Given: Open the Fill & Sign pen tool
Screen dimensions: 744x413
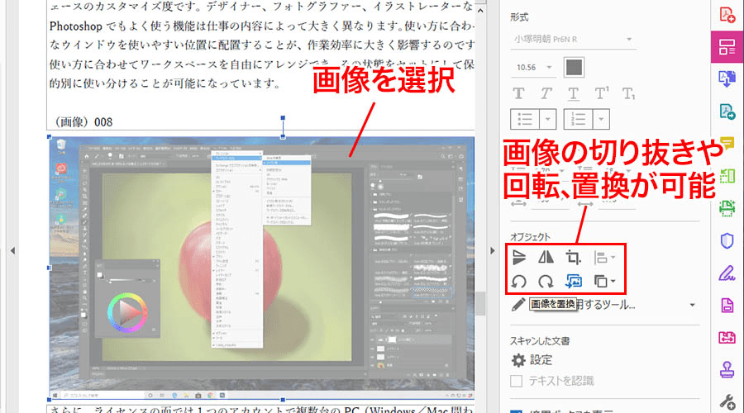Looking at the screenshot, I should [x=727, y=273].
